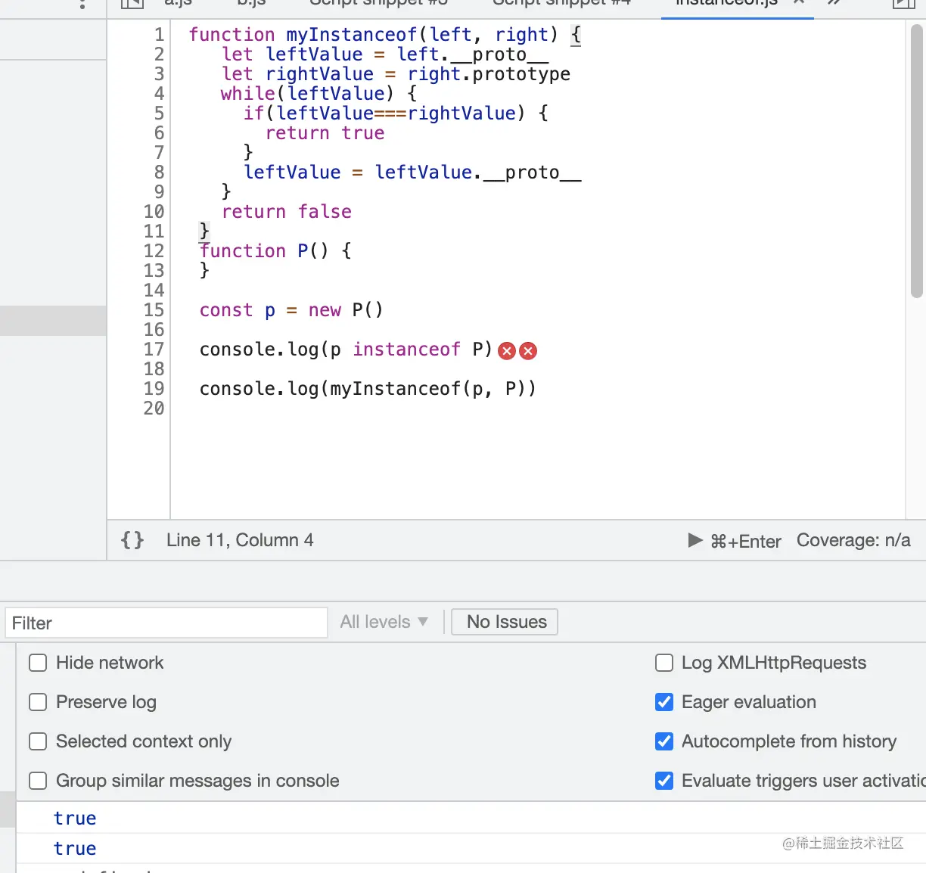
Task: Click line number 5 in the gutter
Action: coord(159,113)
